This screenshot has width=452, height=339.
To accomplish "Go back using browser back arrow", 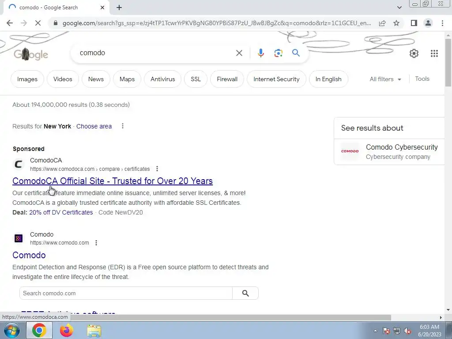I will pyautogui.click(x=10, y=23).
